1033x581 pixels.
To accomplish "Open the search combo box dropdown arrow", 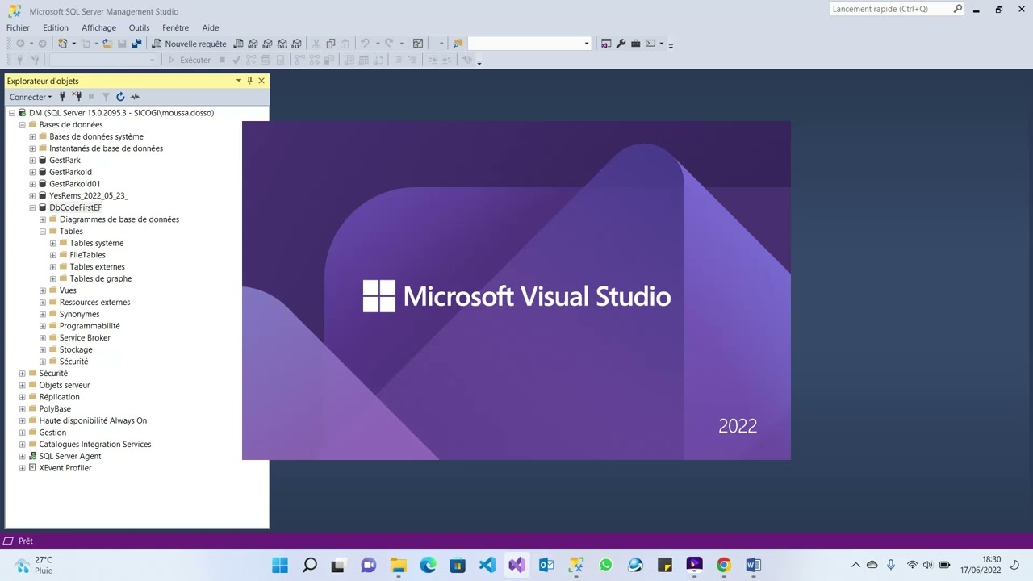I will pos(587,44).
